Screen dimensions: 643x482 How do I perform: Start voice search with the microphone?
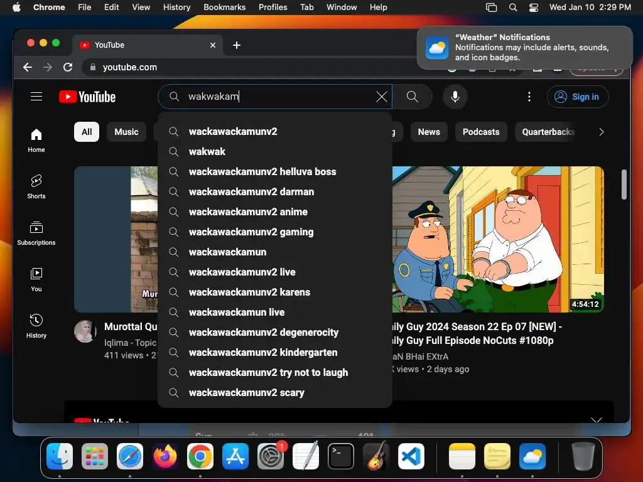[455, 97]
